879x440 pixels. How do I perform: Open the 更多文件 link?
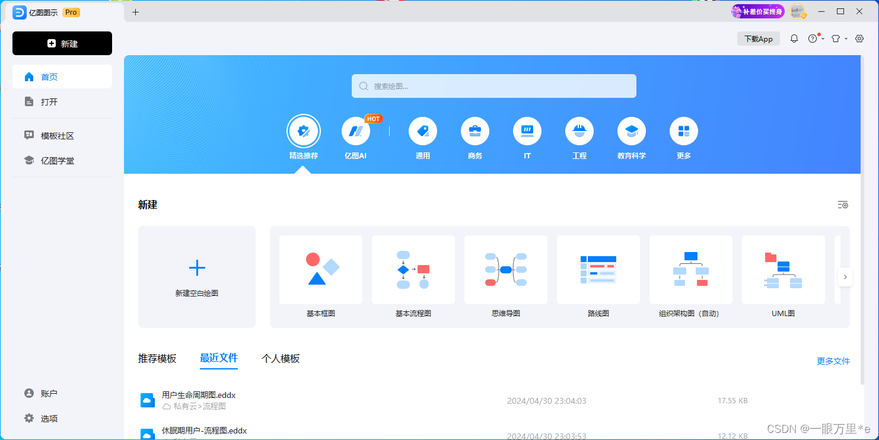pos(833,361)
